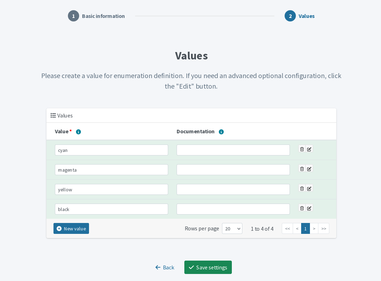Open info tooltip beside Documentation header
The height and width of the screenshot is (281, 381).
(221, 132)
